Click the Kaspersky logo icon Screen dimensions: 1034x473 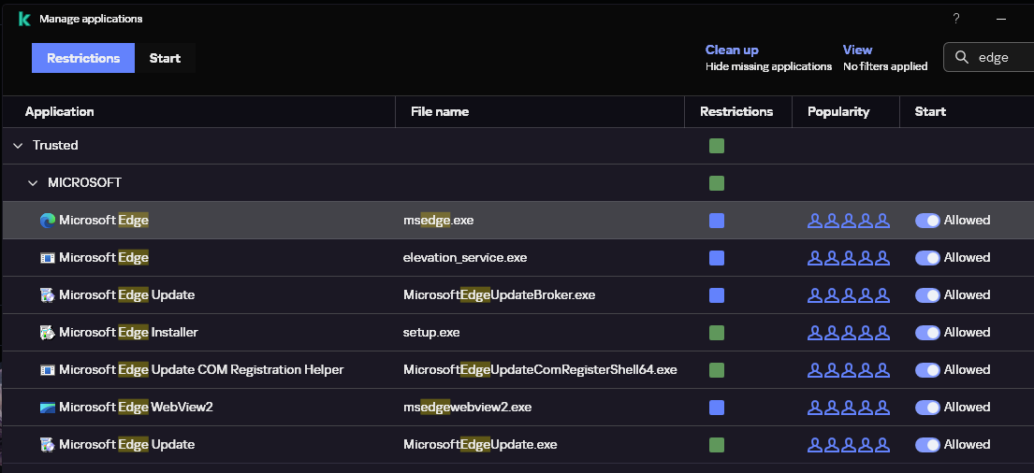point(24,19)
